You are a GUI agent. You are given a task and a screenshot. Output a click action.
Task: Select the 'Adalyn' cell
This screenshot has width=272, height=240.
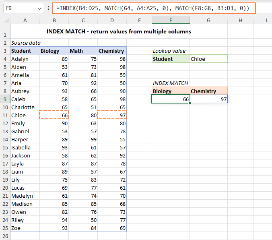click(25, 59)
